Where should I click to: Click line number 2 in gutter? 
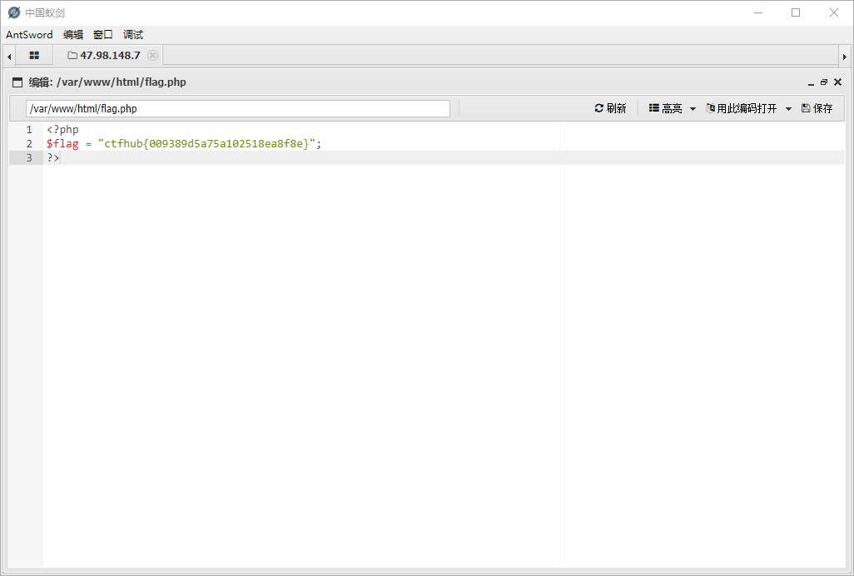pos(29,144)
